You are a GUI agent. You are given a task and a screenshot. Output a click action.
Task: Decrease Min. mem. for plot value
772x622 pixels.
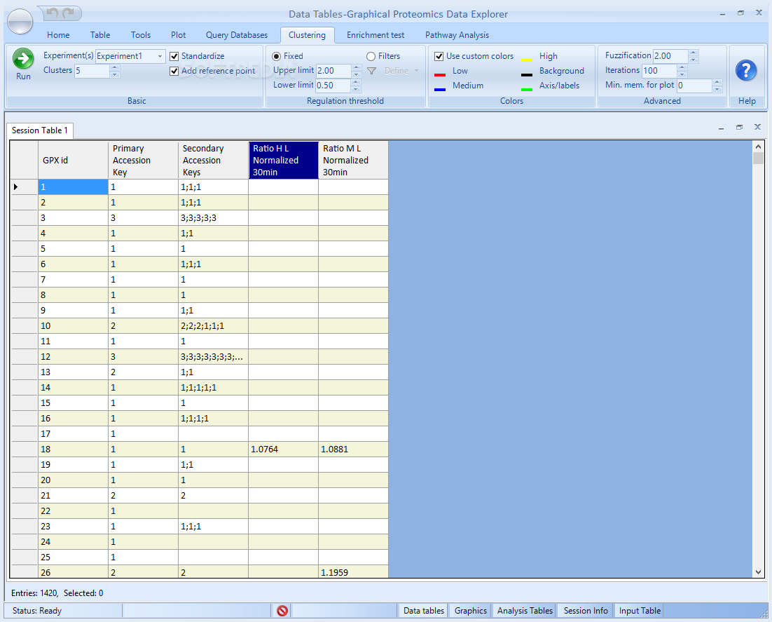pos(717,89)
